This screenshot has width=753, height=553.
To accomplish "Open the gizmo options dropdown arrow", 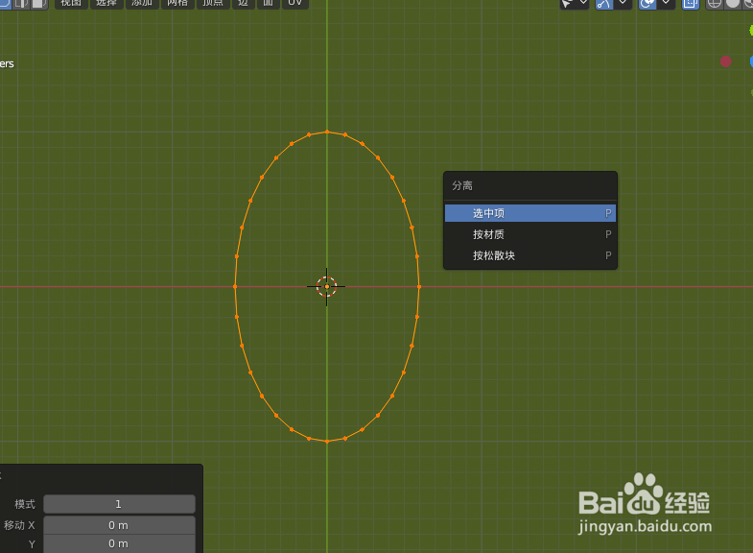I will (x=623, y=4).
